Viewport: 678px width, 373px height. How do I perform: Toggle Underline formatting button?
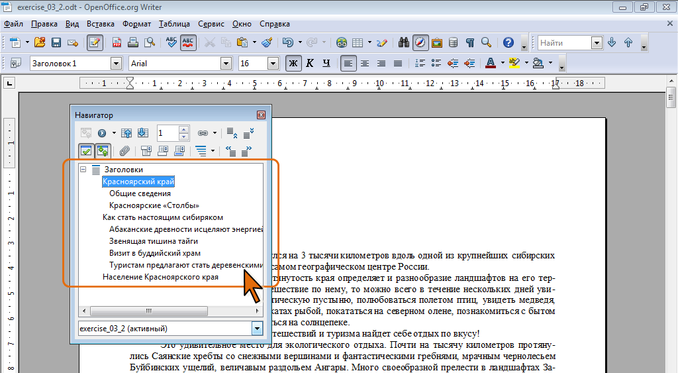[326, 63]
